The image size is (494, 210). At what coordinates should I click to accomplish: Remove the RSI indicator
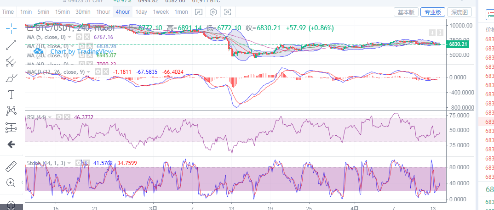point(67,117)
